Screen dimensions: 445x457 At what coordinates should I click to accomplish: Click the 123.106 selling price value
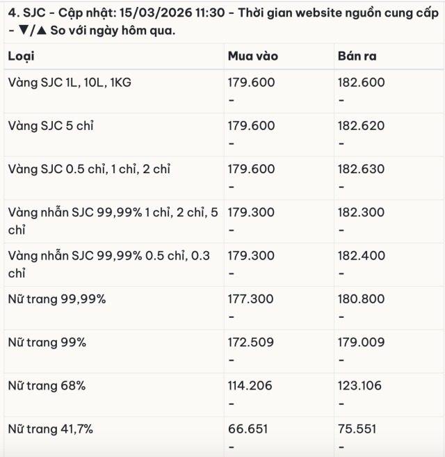pos(361,385)
